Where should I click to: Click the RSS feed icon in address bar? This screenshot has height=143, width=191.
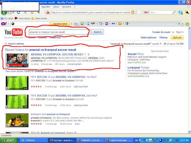tap(133, 12)
